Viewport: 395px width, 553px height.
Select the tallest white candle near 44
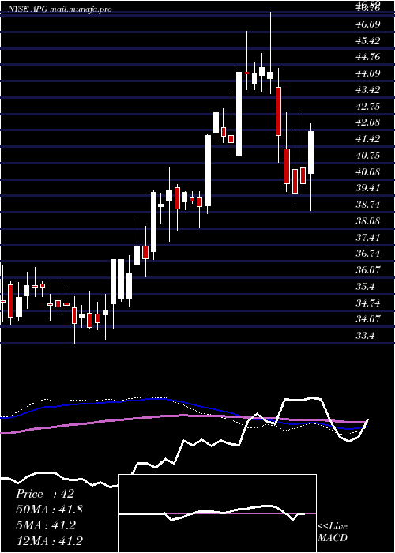(239, 114)
